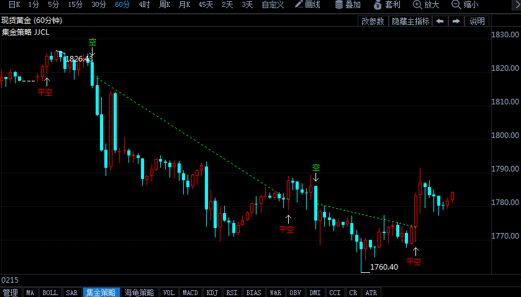Image resolution: width=521 pixels, height=297 pixels.
Task: Select the BIAS indicator tab
Action: pyautogui.click(x=253, y=293)
